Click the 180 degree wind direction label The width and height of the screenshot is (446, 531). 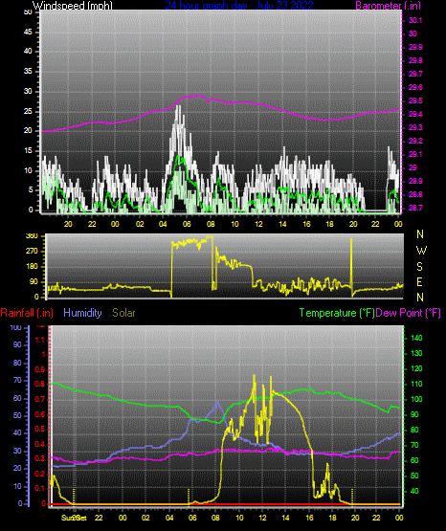pos(32,267)
